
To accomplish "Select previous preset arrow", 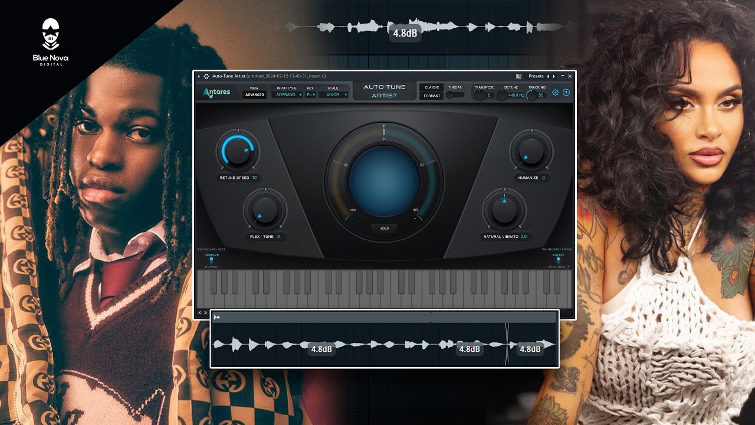I will pyautogui.click(x=548, y=76).
